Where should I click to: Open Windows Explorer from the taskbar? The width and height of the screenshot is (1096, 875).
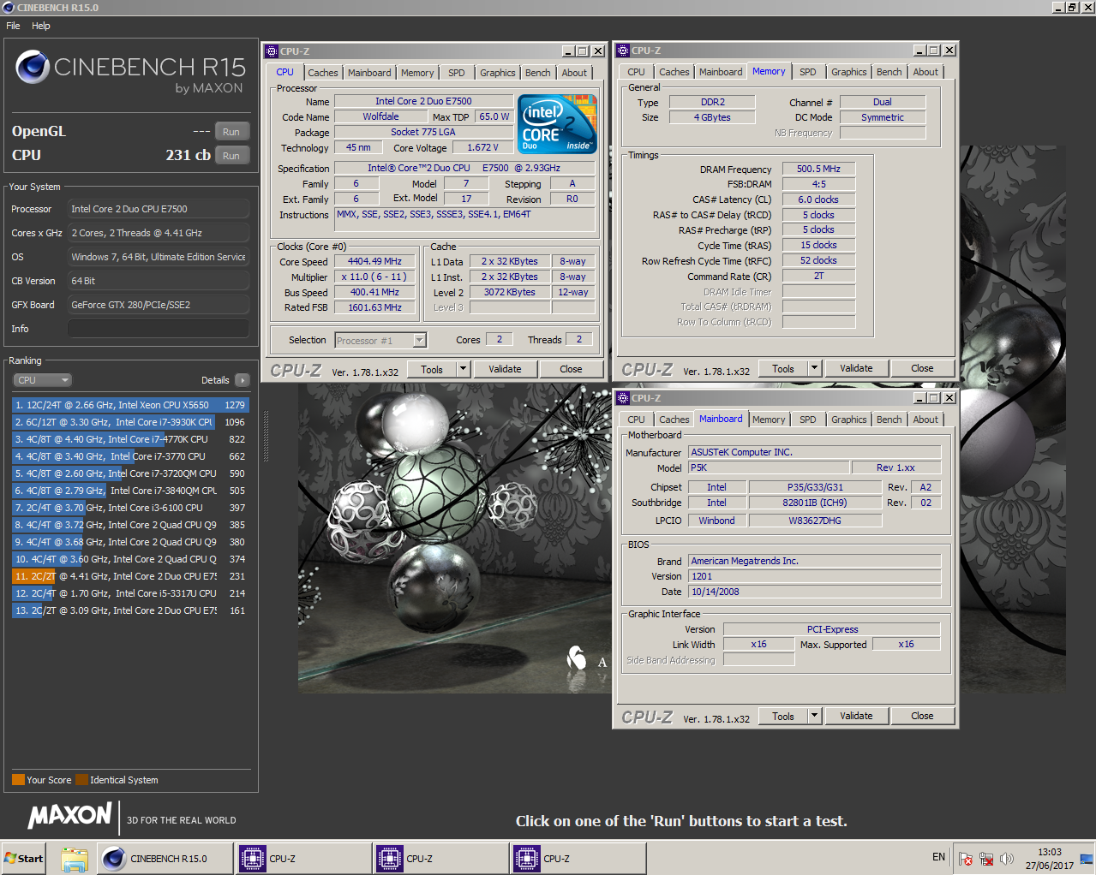75,859
